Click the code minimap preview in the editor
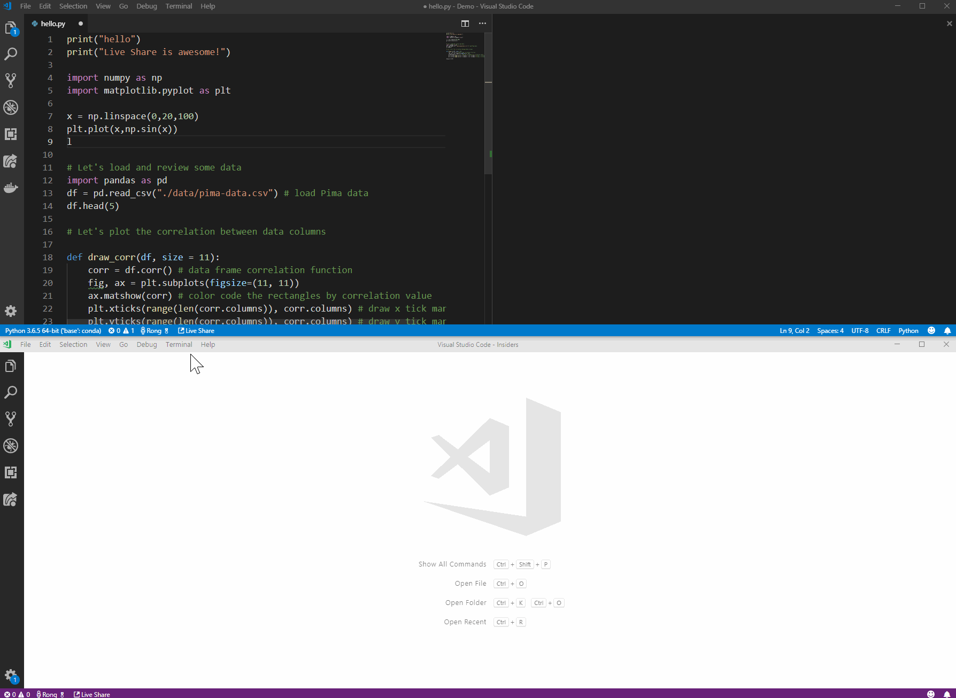The width and height of the screenshot is (956, 698). click(x=464, y=46)
